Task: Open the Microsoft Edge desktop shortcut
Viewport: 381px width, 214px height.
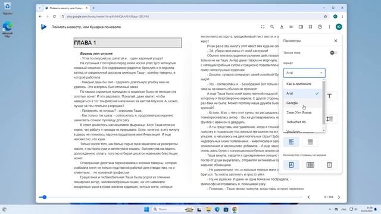Action: click(7, 29)
